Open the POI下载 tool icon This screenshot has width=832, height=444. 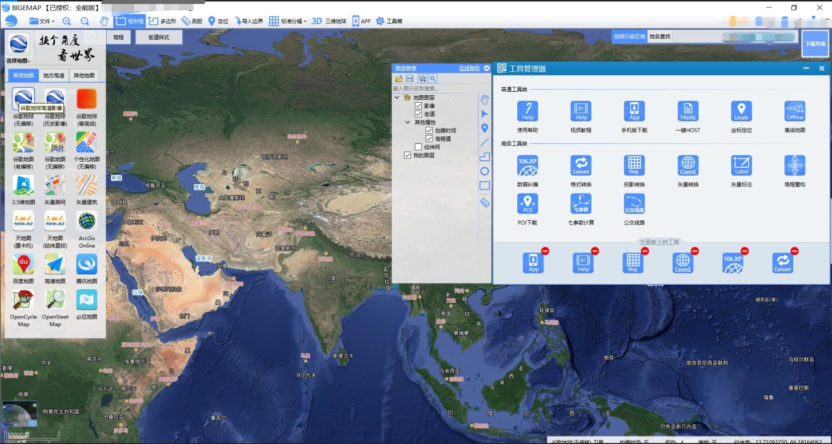(527, 204)
